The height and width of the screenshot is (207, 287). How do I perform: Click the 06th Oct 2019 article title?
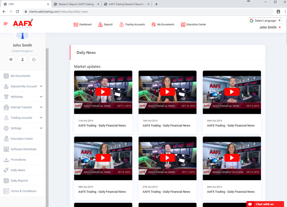click(231, 192)
